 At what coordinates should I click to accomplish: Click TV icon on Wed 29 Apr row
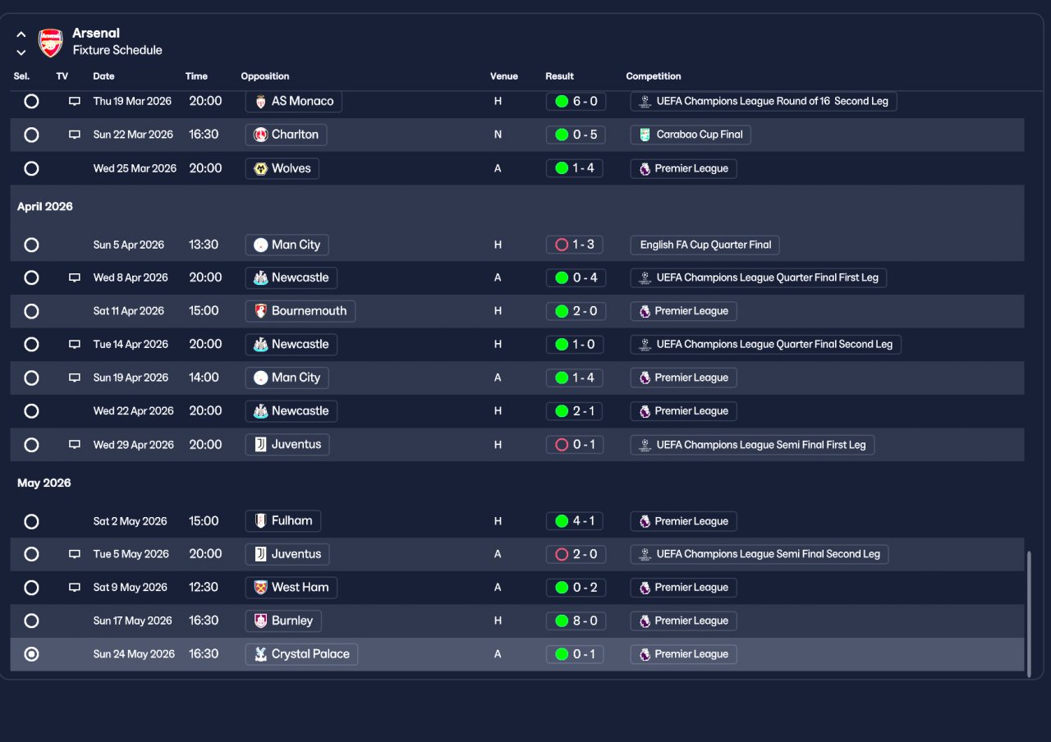(75, 445)
